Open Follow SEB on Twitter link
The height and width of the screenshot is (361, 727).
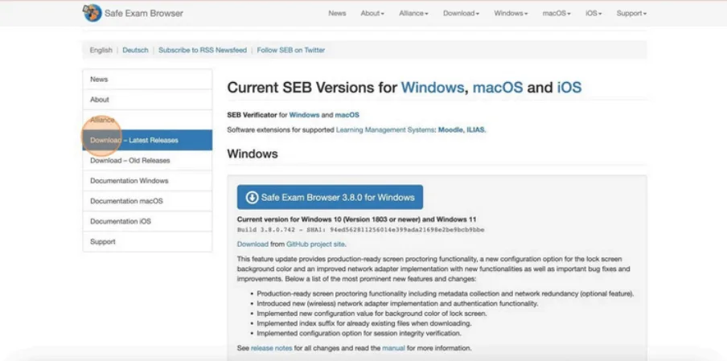290,50
